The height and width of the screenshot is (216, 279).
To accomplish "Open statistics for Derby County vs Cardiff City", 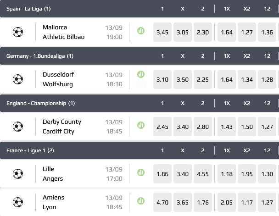I will pyautogui.click(x=140, y=125).
